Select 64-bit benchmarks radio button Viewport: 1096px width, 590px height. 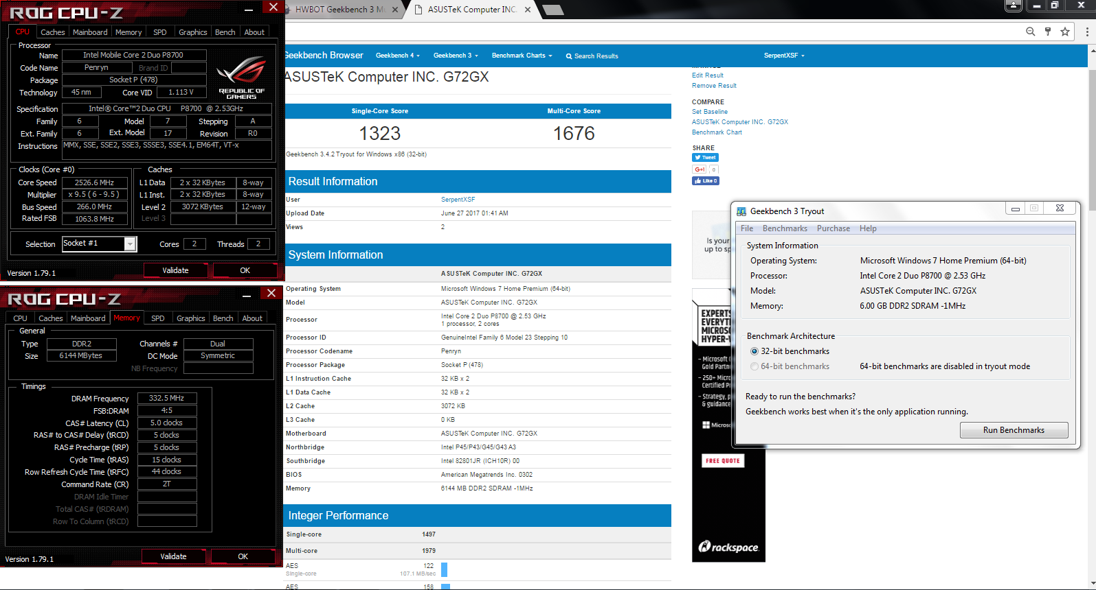[754, 366]
